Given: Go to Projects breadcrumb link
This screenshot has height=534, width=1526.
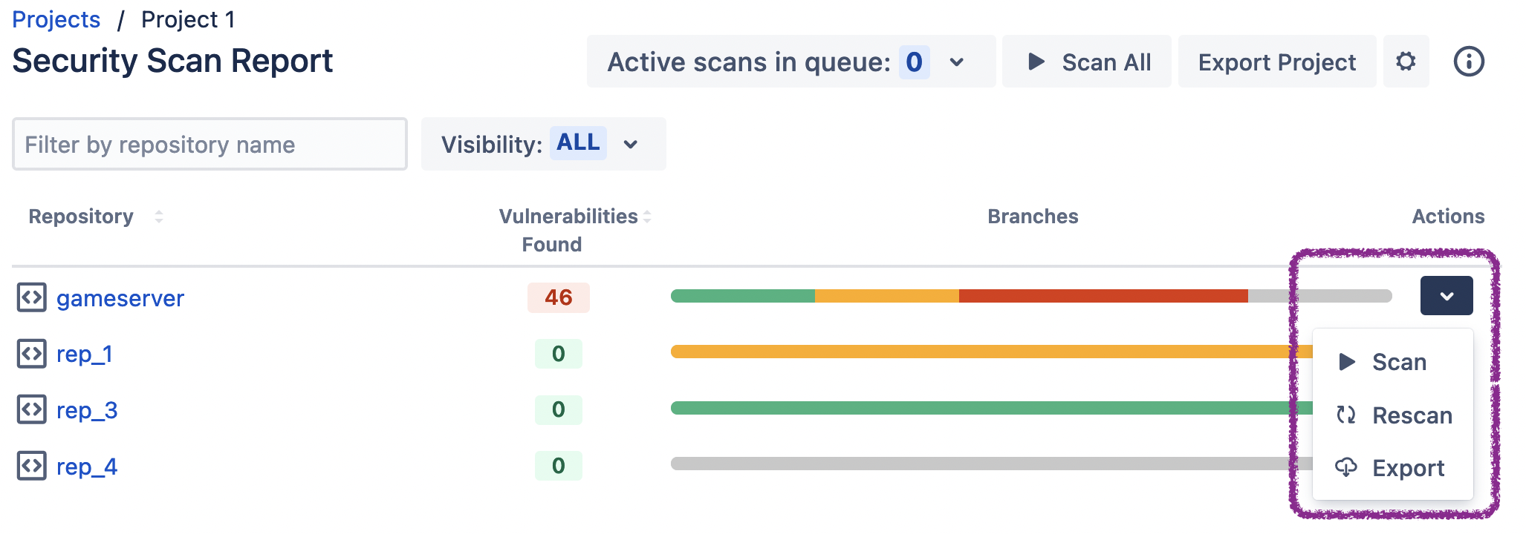Looking at the screenshot, I should pyautogui.click(x=56, y=20).
